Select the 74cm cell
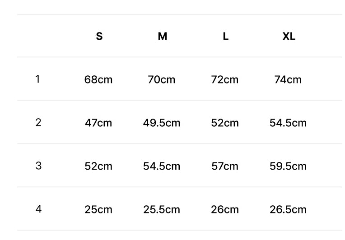 point(288,79)
